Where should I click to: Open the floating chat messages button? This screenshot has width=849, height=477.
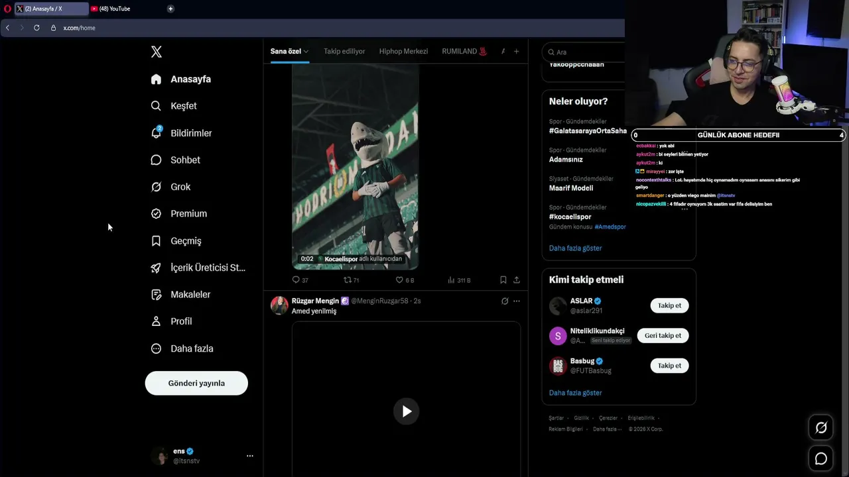pos(821,458)
